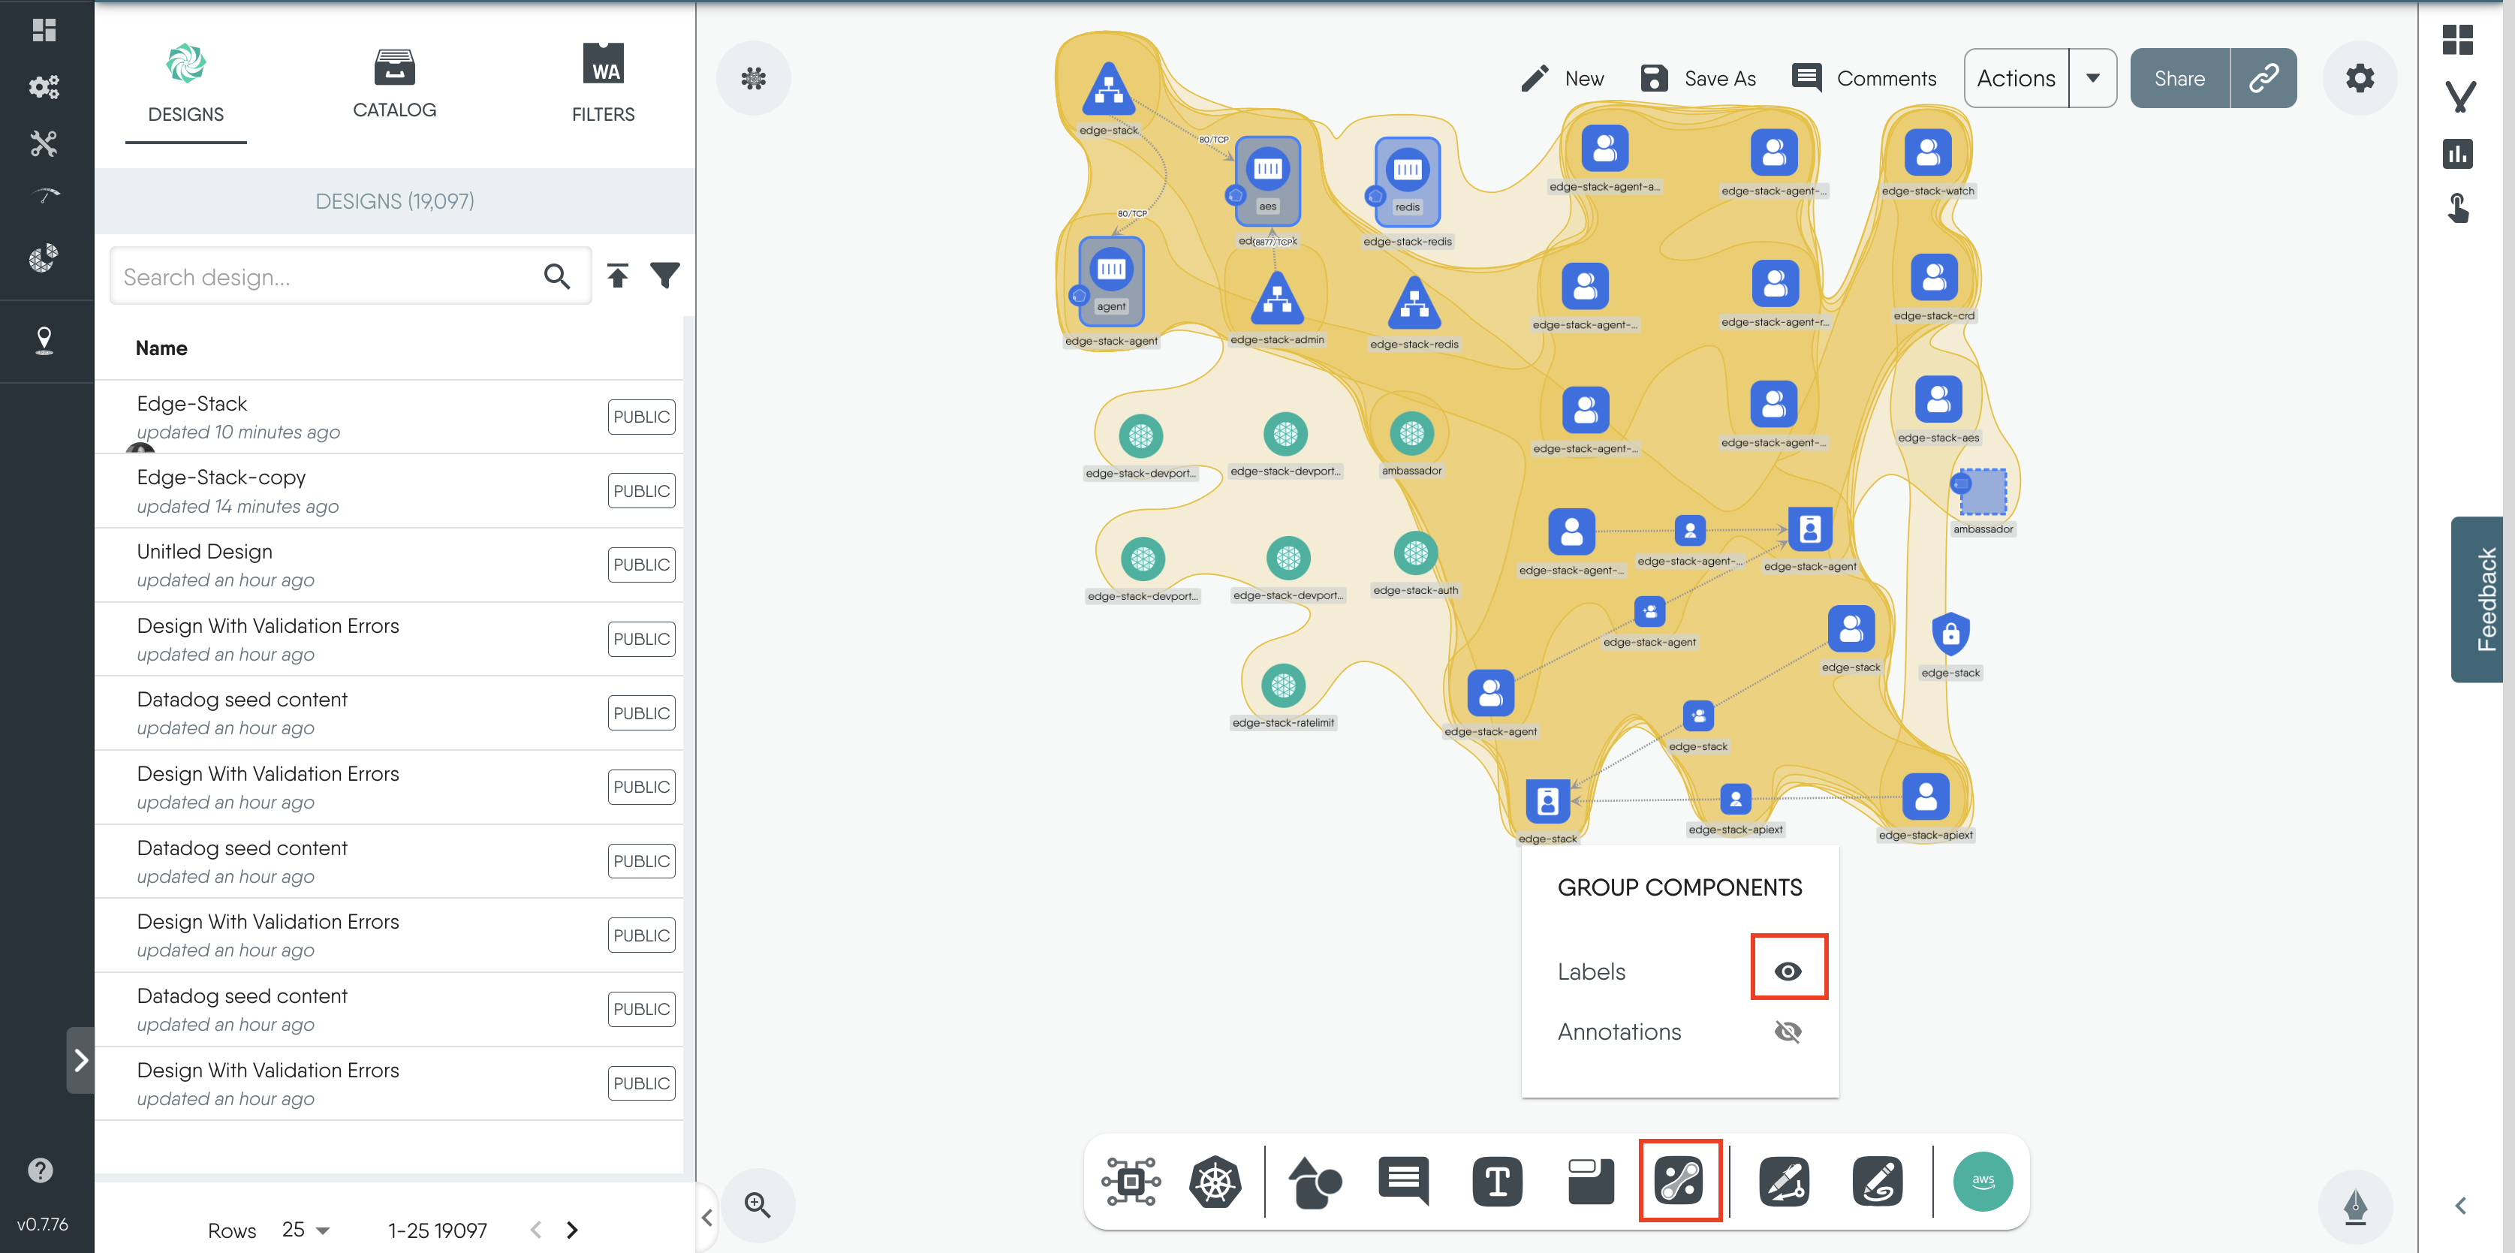Viewport: 2515px width, 1253px height.
Task: Click the Kubernetes helm wheel toolbar icon
Action: tap(1215, 1181)
